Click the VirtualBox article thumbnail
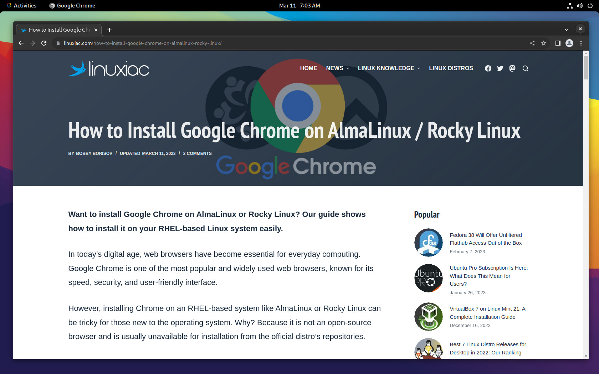 click(429, 317)
